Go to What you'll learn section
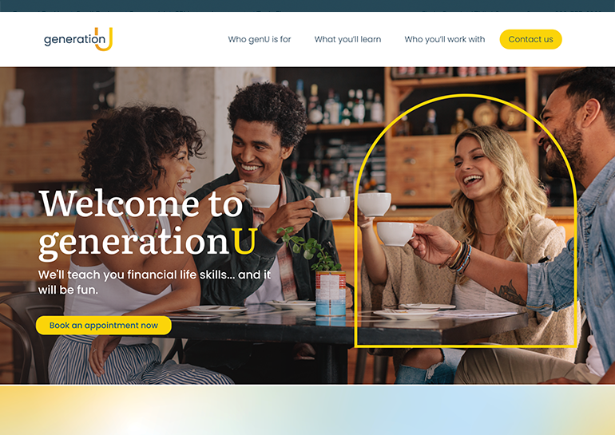Viewport: 615px width, 435px height. pos(347,39)
